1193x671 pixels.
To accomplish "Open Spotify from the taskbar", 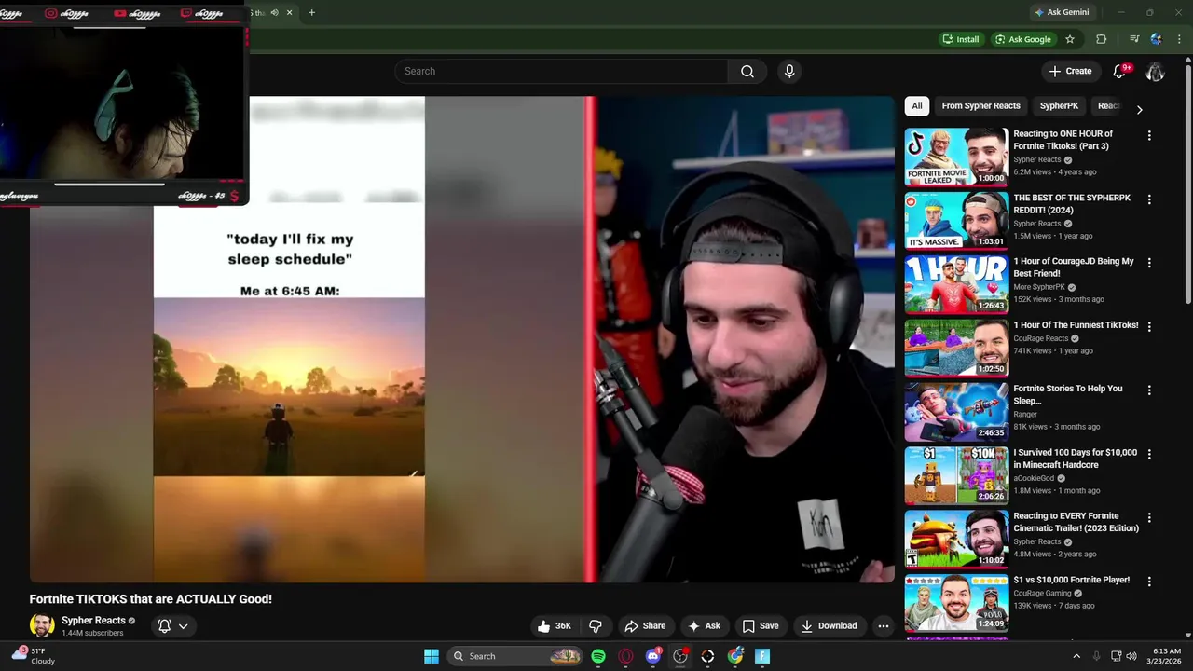I will click(x=598, y=656).
